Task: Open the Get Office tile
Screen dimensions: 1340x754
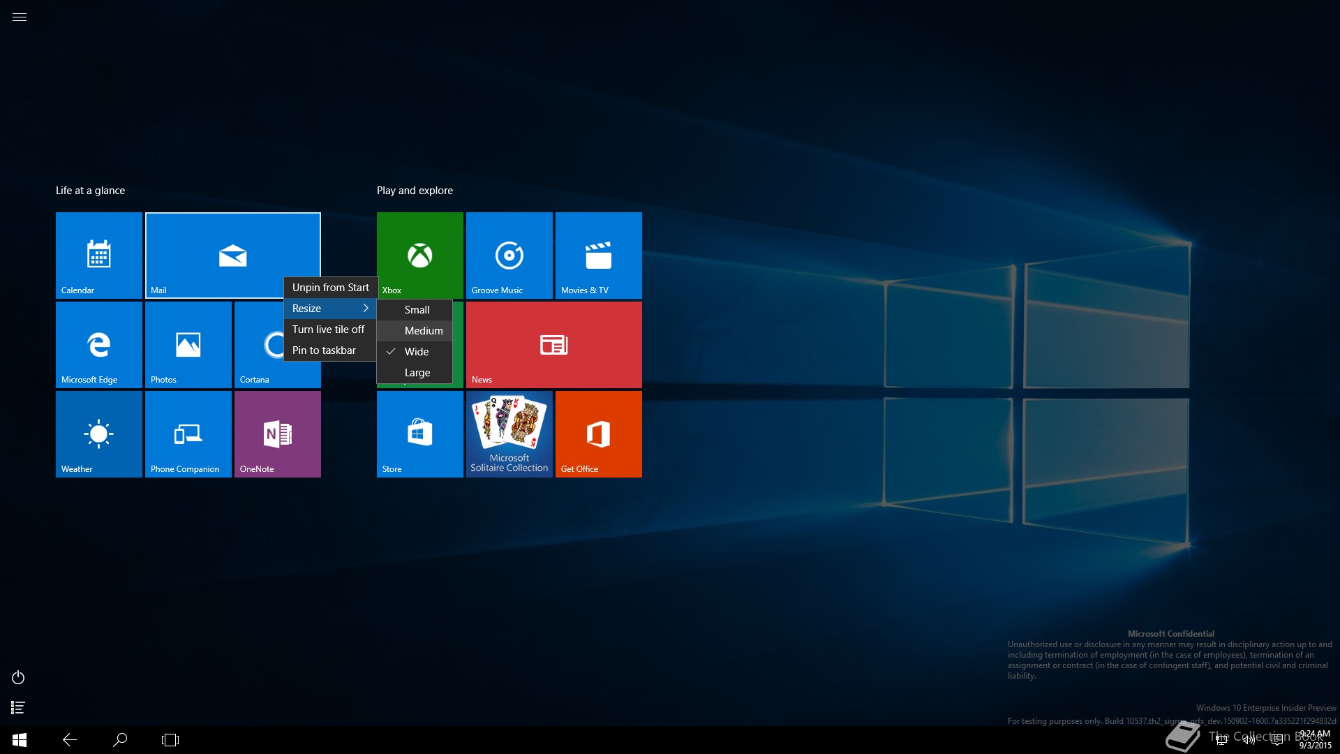Action: (599, 434)
